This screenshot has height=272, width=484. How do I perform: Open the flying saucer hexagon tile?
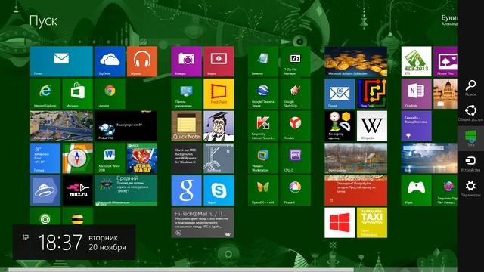(x=45, y=190)
